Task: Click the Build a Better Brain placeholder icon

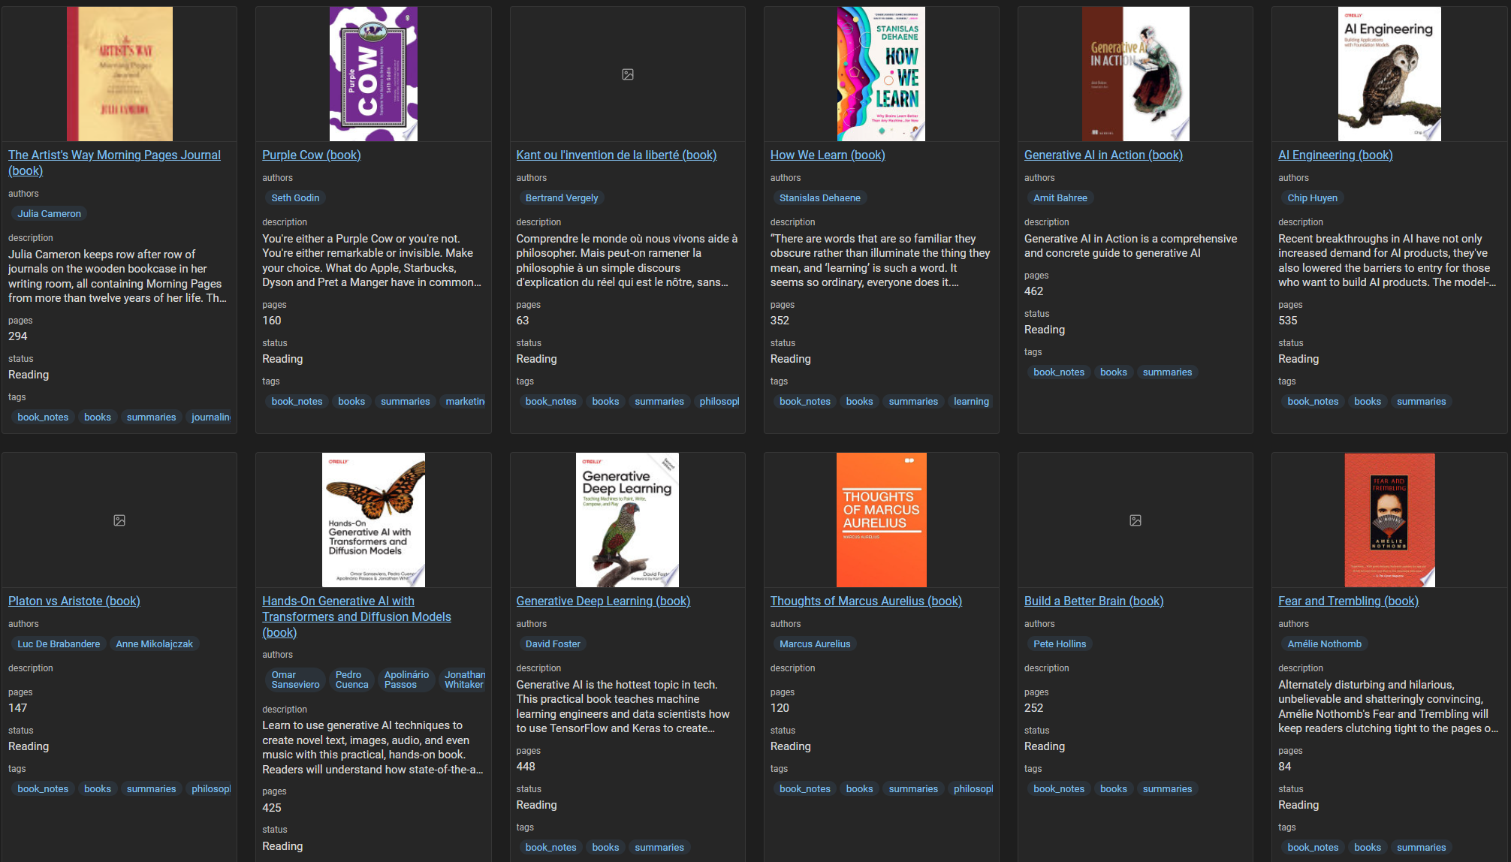Action: [x=1136, y=520]
